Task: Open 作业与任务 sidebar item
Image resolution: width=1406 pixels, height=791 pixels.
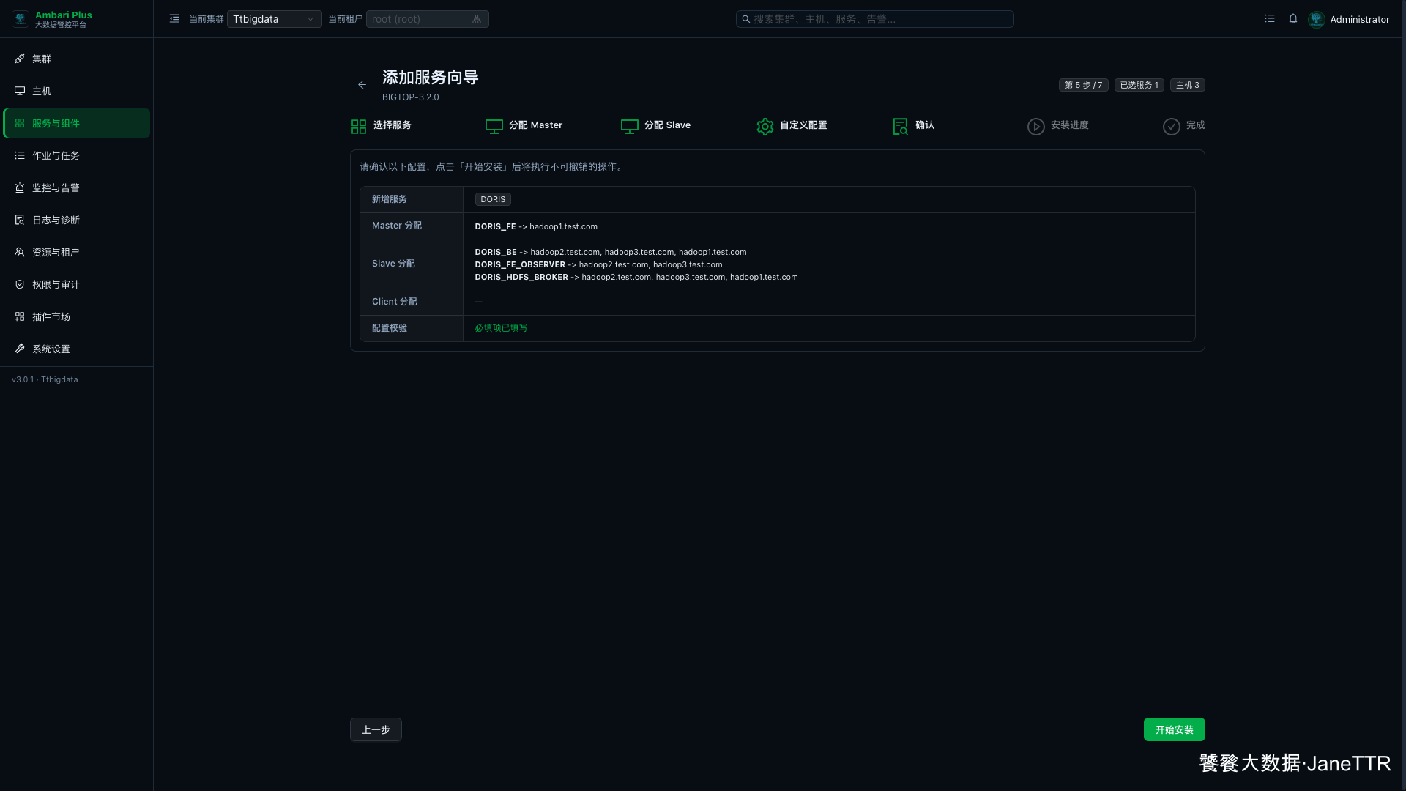Action: tap(77, 155)
